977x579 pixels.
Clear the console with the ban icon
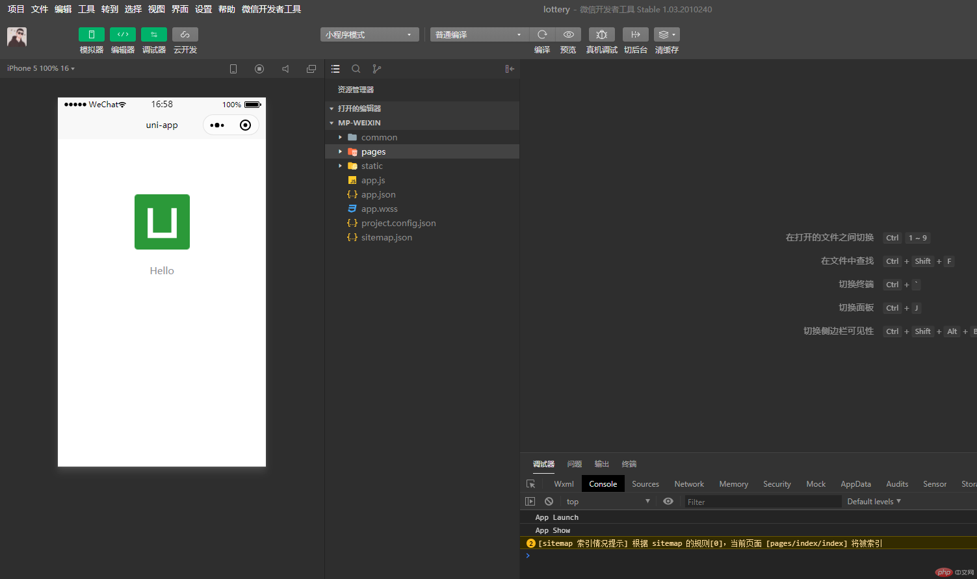(x=549, y=502)
